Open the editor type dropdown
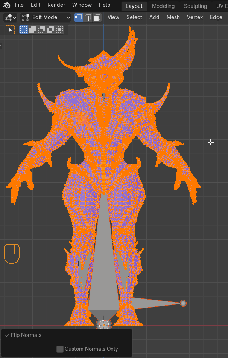The height and width of the screenshot is (358, 228). pyautogui.click(x=10, y=18)
